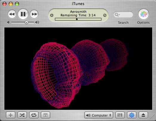Toggle repeat mode

coord(34,115)
